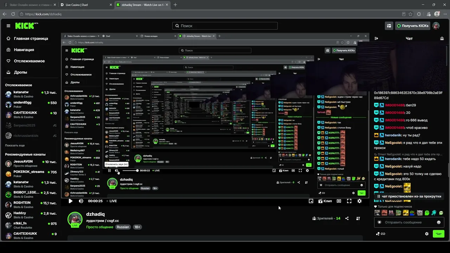450x253 pixels.
Task: Pick the green Pepe frog subscriber emote
Action: coord(398,213)
